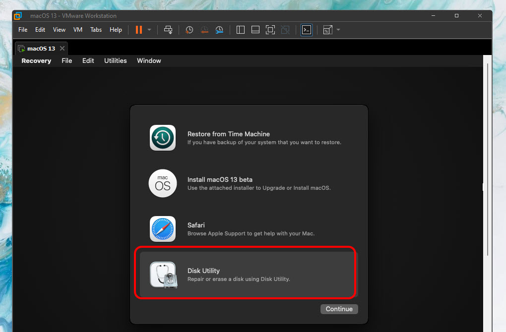
Task: Toggle the library sidebar panel icon
Action: 241,30
